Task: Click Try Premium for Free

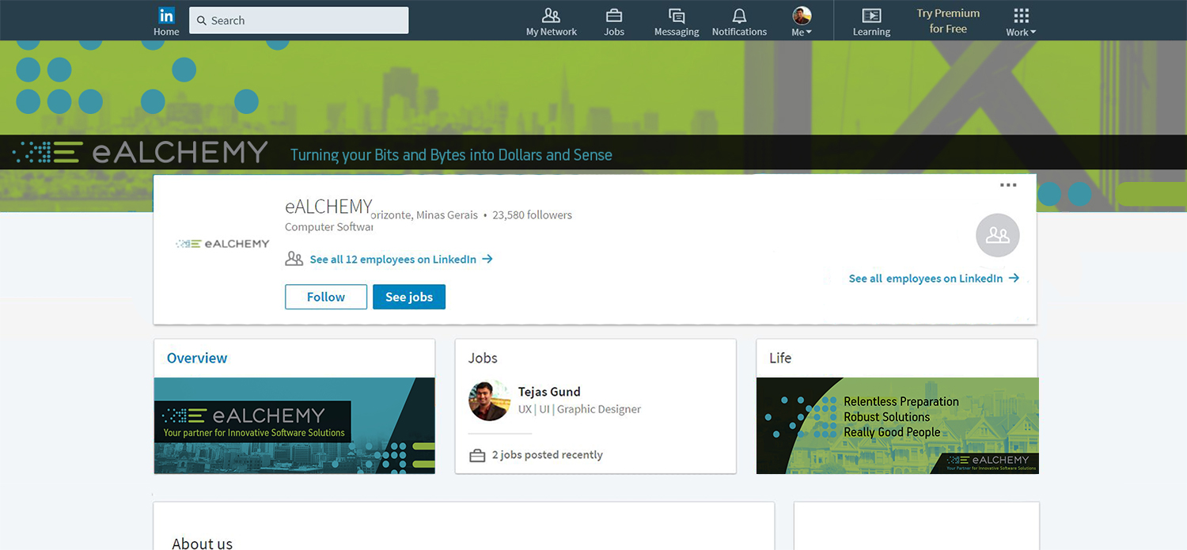Action: click(x=948, y=21)
